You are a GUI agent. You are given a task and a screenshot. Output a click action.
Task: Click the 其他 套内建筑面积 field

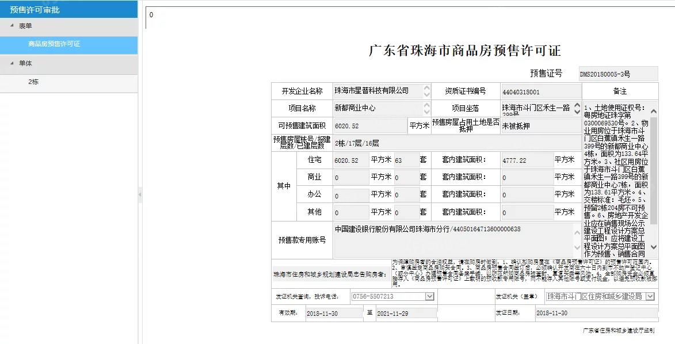click(x=527, y=212)
